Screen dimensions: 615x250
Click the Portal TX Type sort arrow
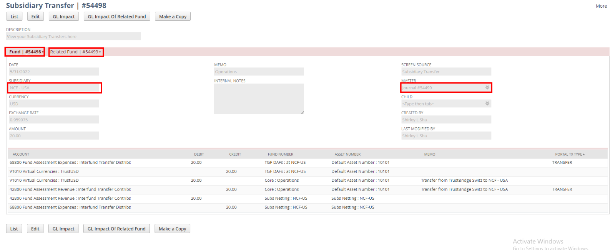[x=584, y=155]
